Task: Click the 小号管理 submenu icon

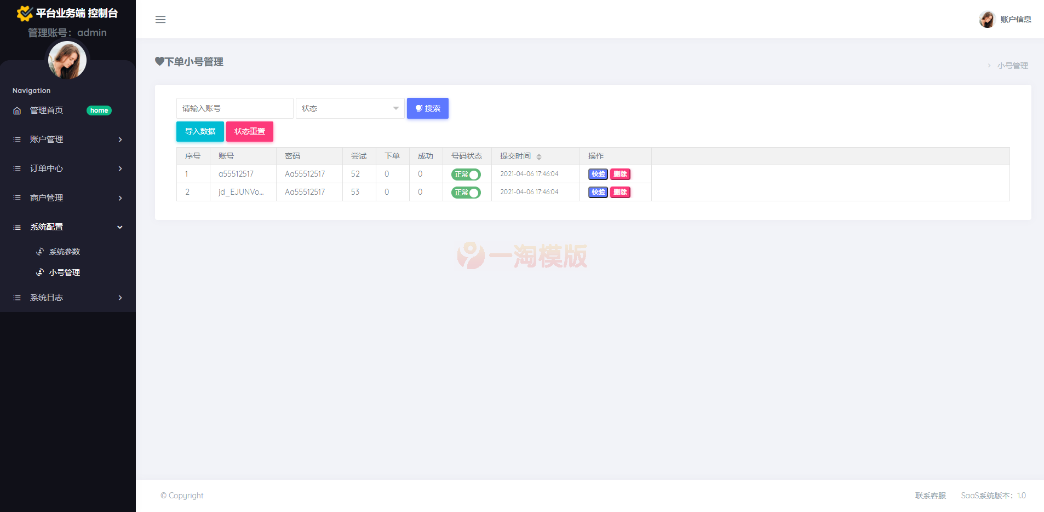Action: tap(40, 272)
